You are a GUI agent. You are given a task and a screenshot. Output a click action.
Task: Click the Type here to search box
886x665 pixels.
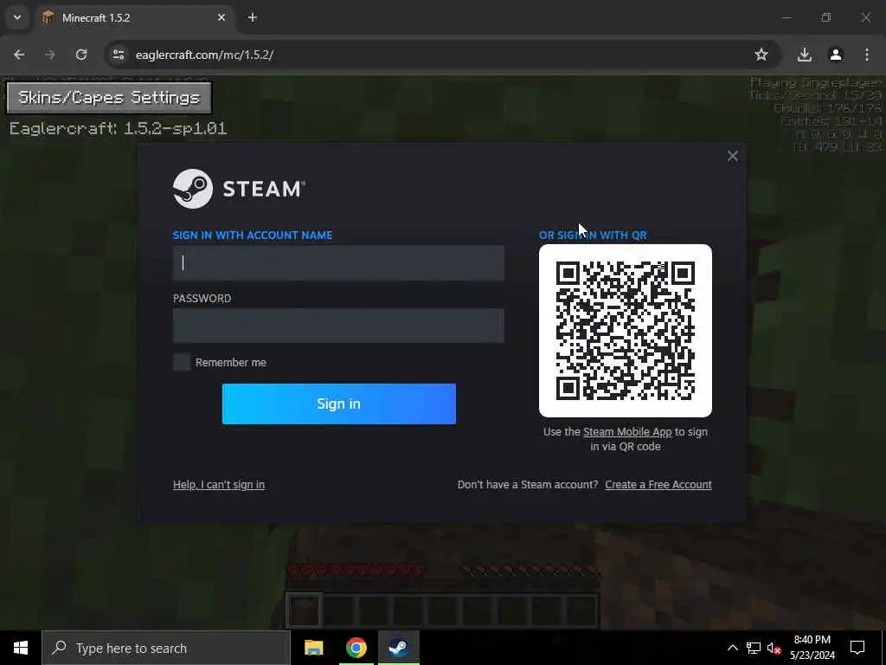165,648
